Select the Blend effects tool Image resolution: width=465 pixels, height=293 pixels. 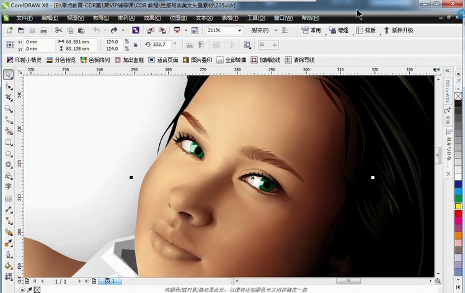(8, 232)
